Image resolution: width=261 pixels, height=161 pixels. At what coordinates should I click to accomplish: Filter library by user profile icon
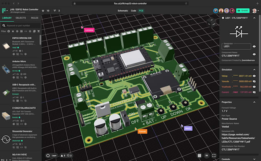click(x=8, y=31)
